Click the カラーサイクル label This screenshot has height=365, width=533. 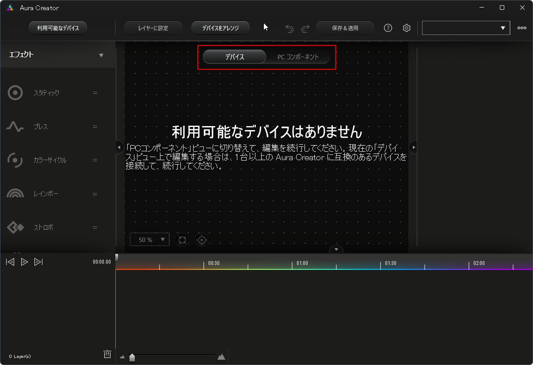pyautogui.click(x=50, y=160)
